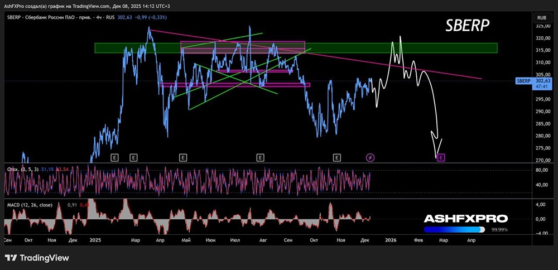The image size is (558, 270).
Task: Click the 80,00 Stochastic scale label
Action: 542,170
